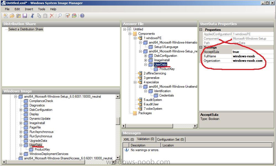Click the Paste clipboard icon
Viewport: 276px width, 166px height.
point(45,16)
